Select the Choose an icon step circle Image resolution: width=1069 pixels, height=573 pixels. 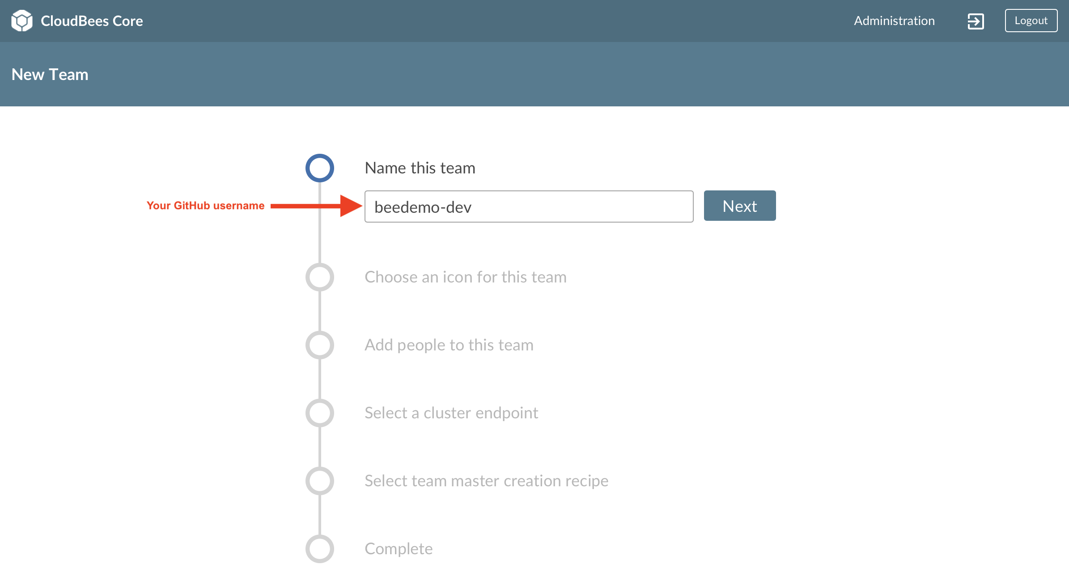click(320, 277)
